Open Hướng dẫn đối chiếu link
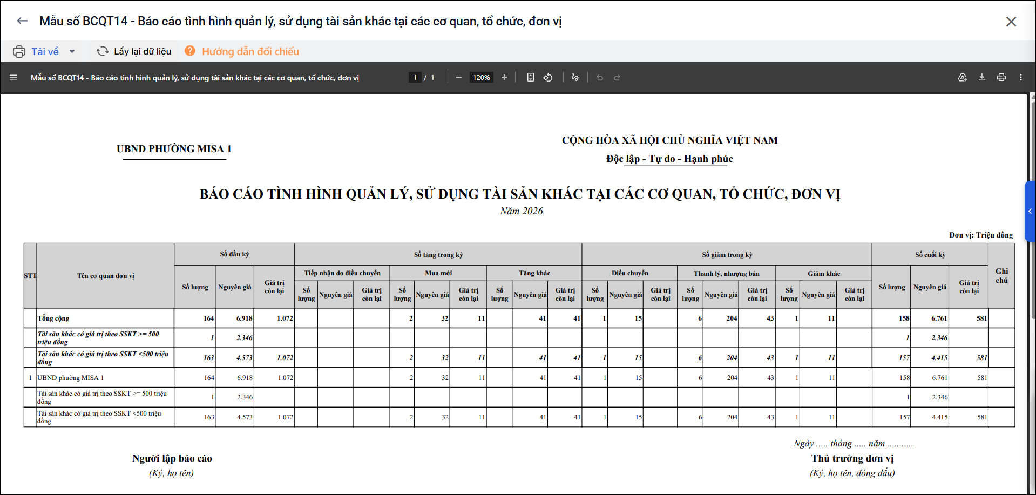The height and width of the screenshot is (495, 1036). point(250,51)
